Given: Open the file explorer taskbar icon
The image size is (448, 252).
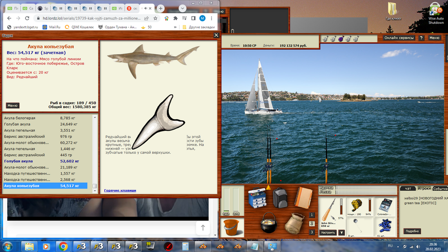Looking at the screenshot, I should [x=29, y=246].
